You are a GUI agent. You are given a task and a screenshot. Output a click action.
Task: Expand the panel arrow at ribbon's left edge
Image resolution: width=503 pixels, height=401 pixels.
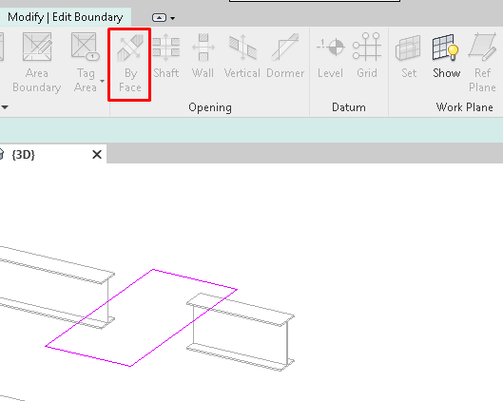[5, 107]
